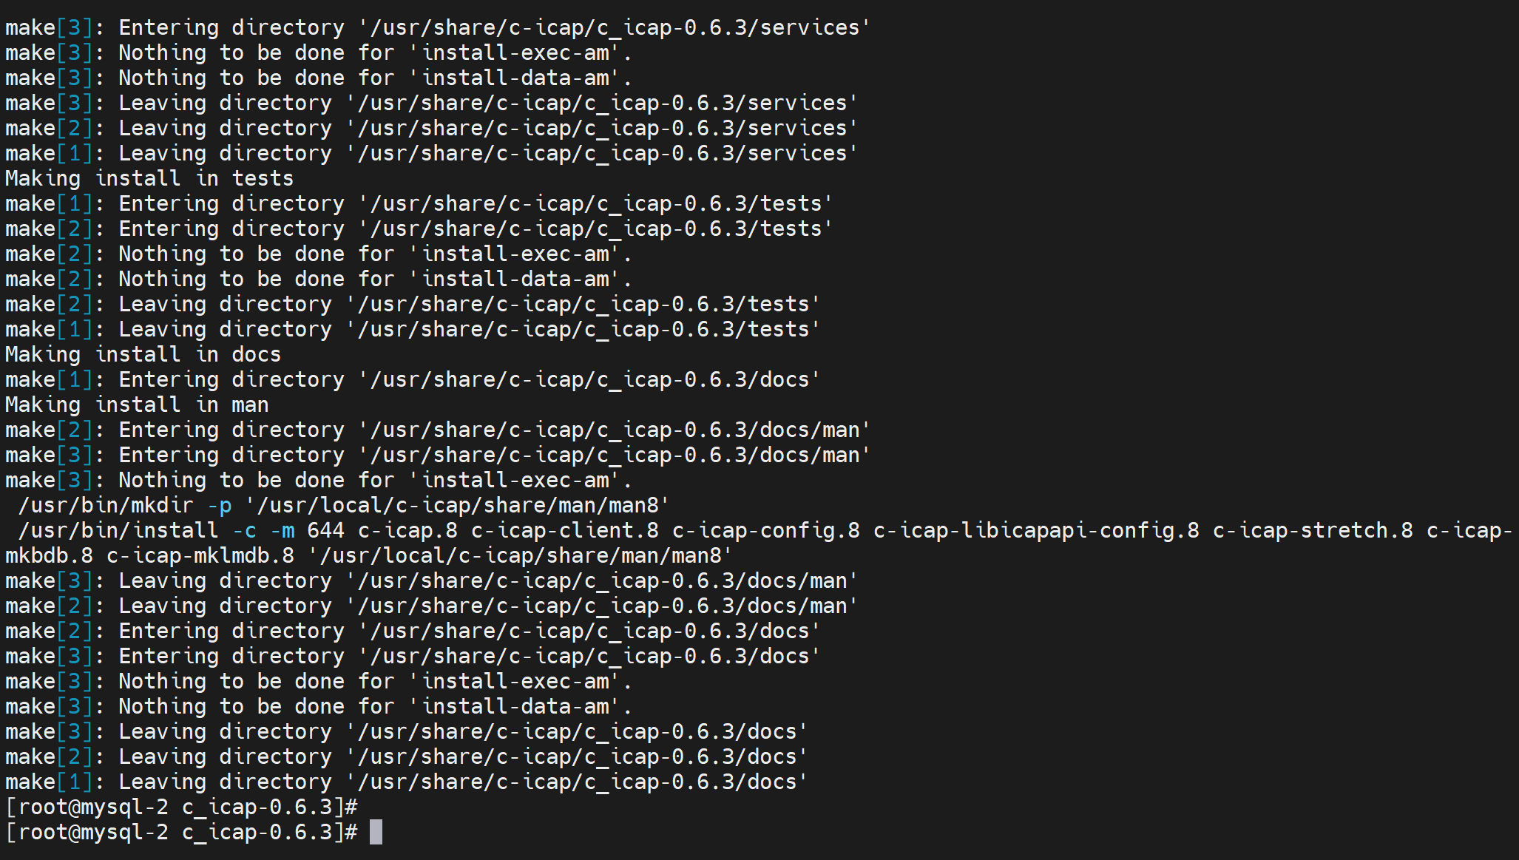Click the c-icap-libicapapi-config.8 filename
Image resolution: width=1519 pixels, height=860 pixels.
[1036, 530]
